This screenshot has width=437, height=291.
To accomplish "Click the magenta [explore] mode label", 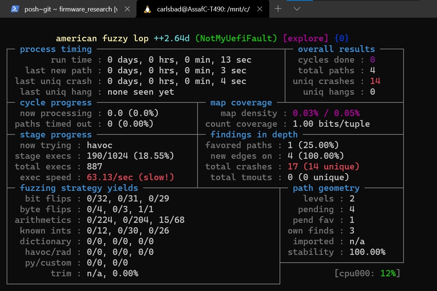I will 305,38.
